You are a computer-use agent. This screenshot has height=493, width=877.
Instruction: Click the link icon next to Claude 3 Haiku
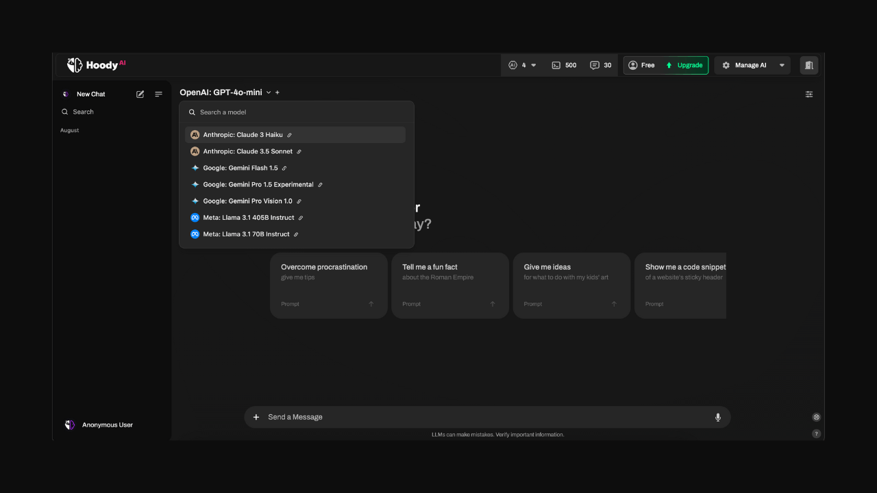(x=289, y=135)
